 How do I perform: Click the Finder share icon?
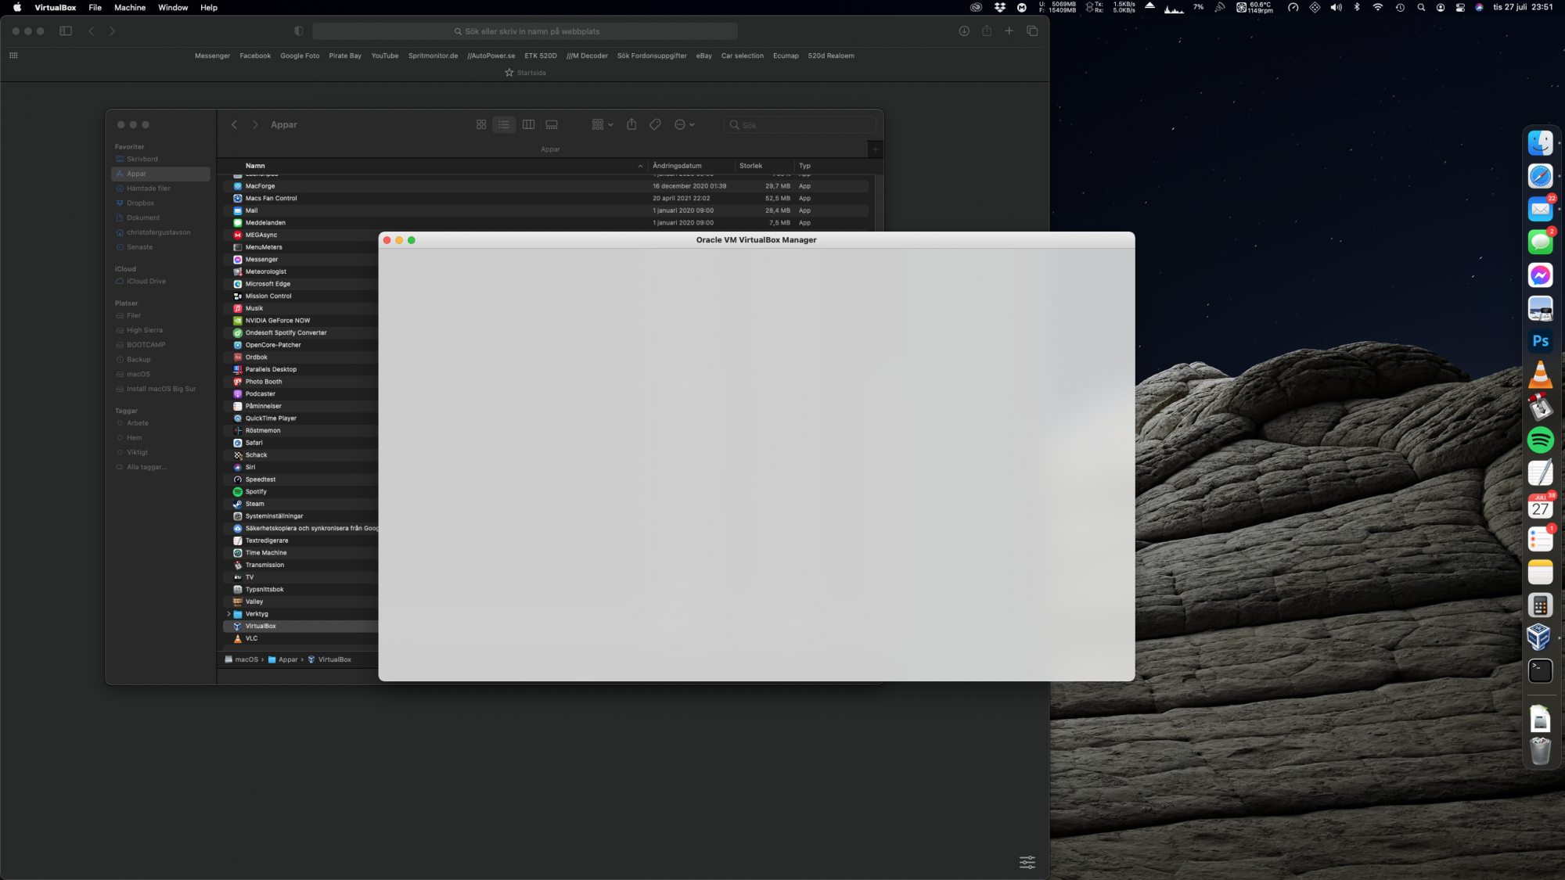(x=631, y=124)
